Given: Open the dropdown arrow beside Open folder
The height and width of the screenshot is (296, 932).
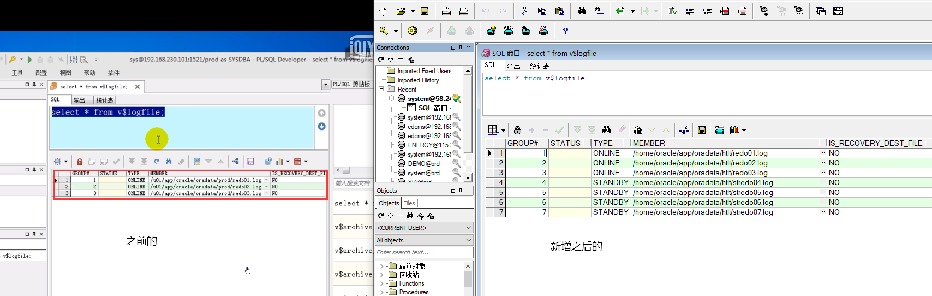Looking at the screenshot, I should (x=413, y=11).
